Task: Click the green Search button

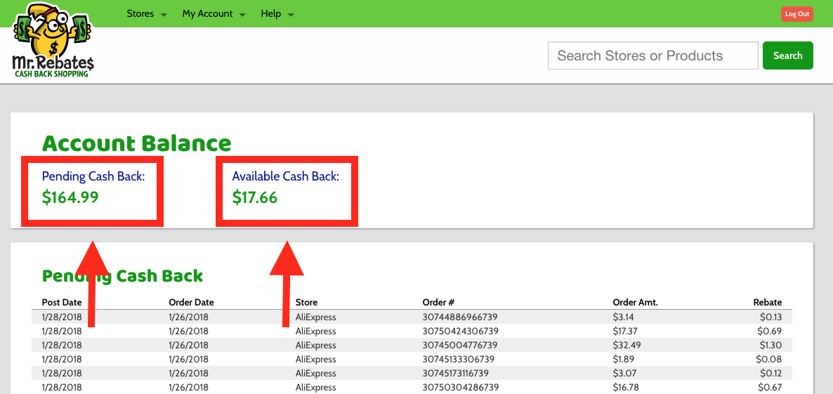Action: [787, 56]
